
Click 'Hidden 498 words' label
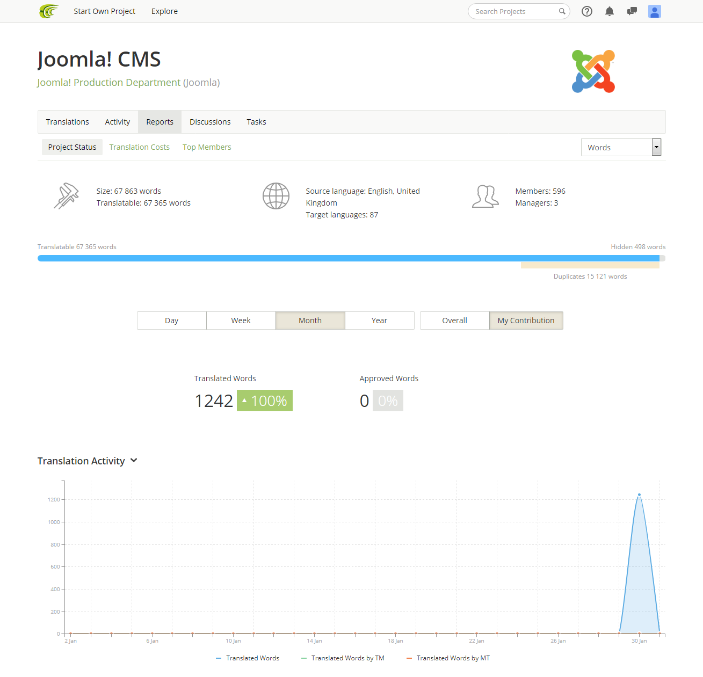point(638,247)
